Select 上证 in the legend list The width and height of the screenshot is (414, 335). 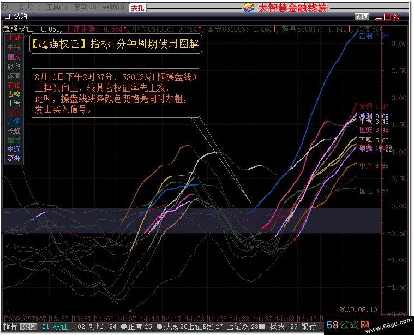click(14, 38)
